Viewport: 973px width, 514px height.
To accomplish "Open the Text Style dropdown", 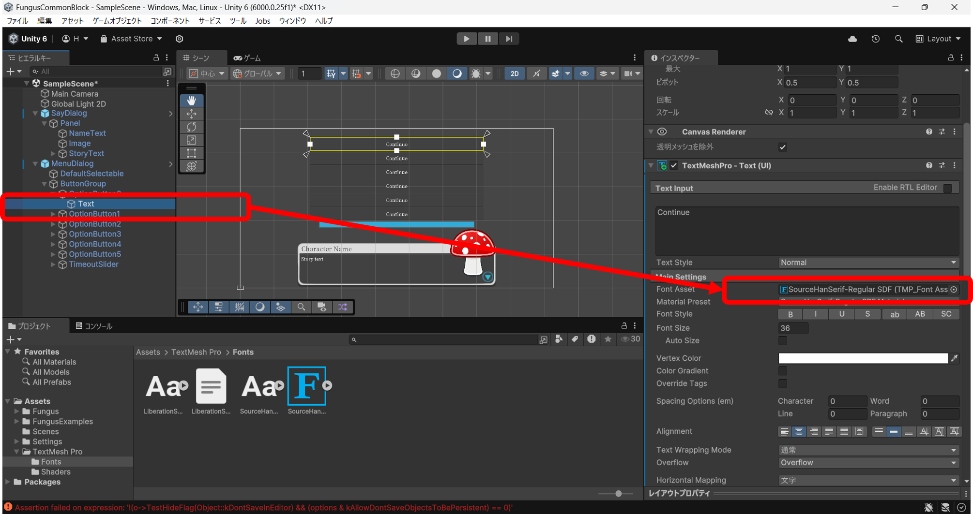I will [x=868, y=263].
